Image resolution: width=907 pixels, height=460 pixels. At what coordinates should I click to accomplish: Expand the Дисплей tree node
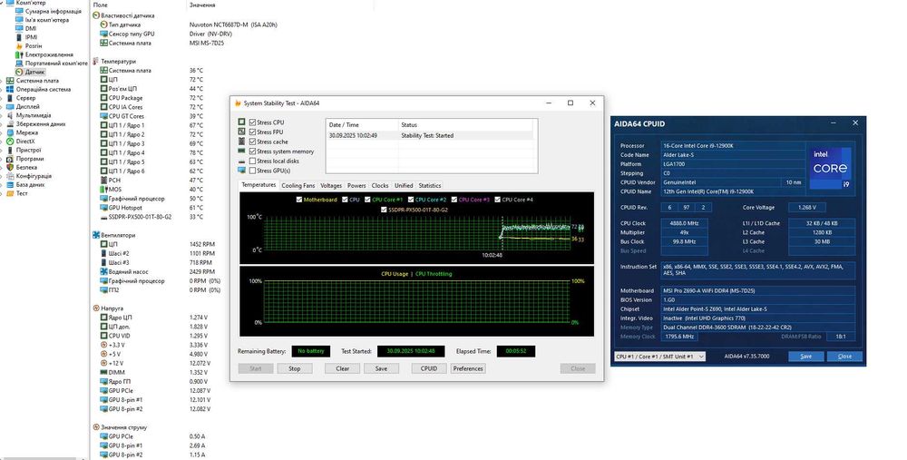point(2,107)
